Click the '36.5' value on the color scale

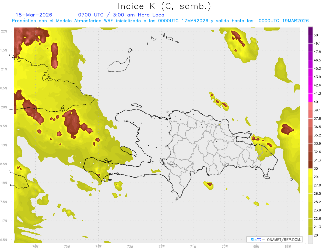pyautogui.click(x=317, y=127)
